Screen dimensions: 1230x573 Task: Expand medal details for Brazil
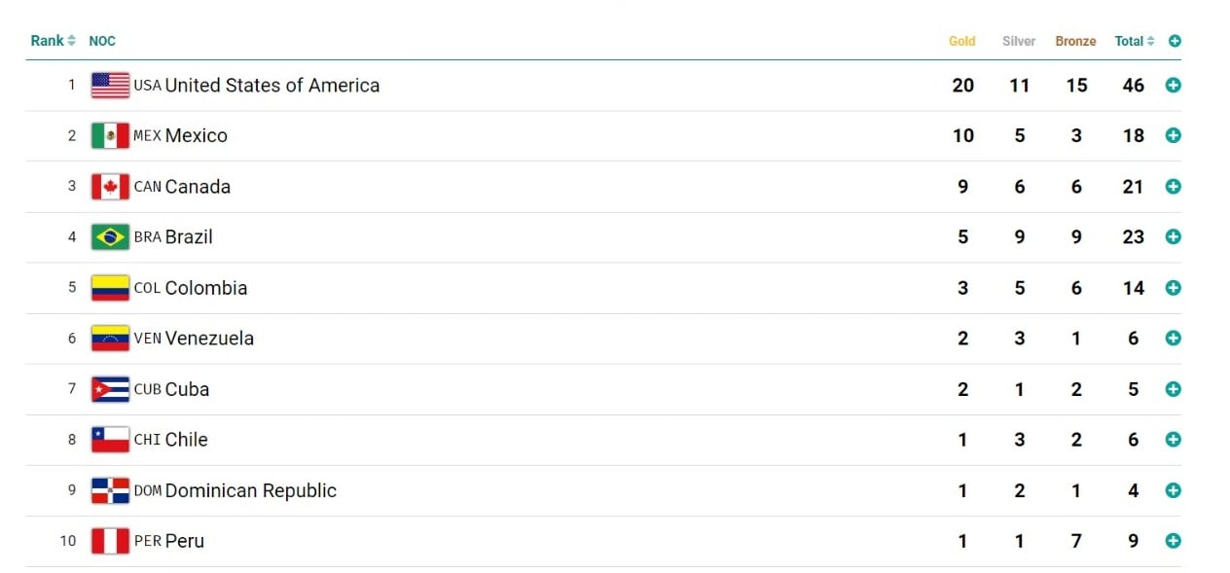(x=1174, y=236)
